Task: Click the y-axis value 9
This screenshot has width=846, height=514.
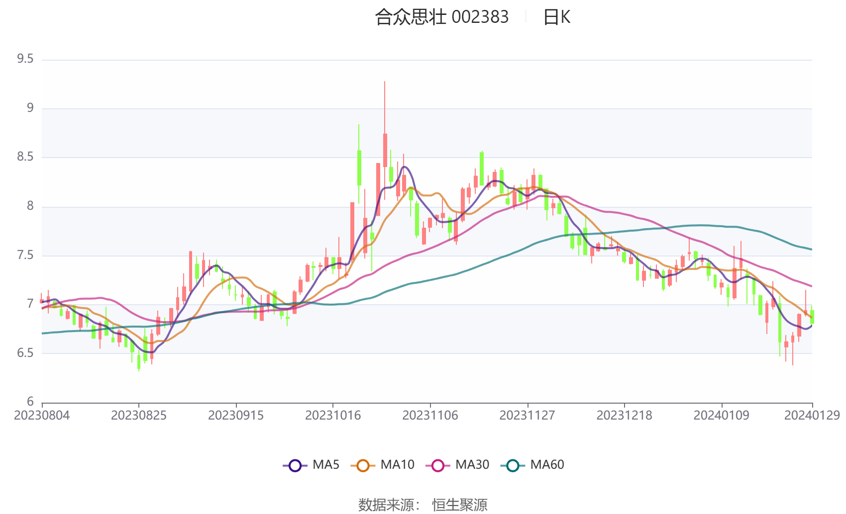Action: point(30,108)
